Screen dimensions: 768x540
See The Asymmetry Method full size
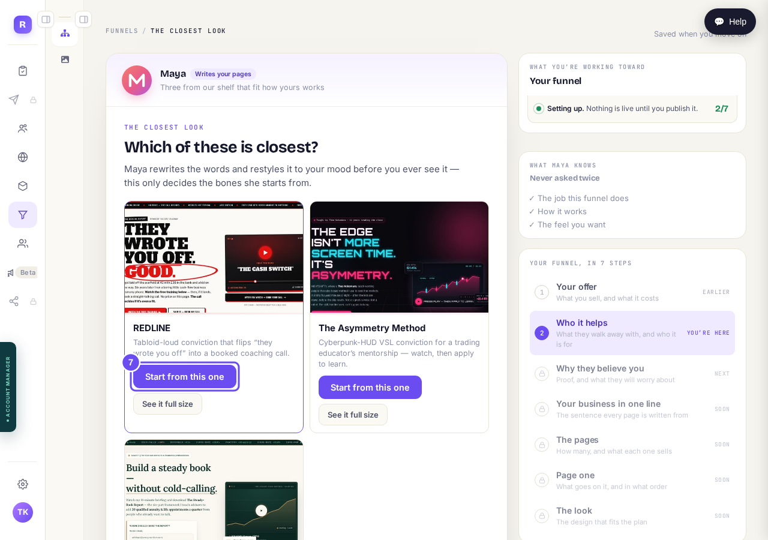[353, 415]
